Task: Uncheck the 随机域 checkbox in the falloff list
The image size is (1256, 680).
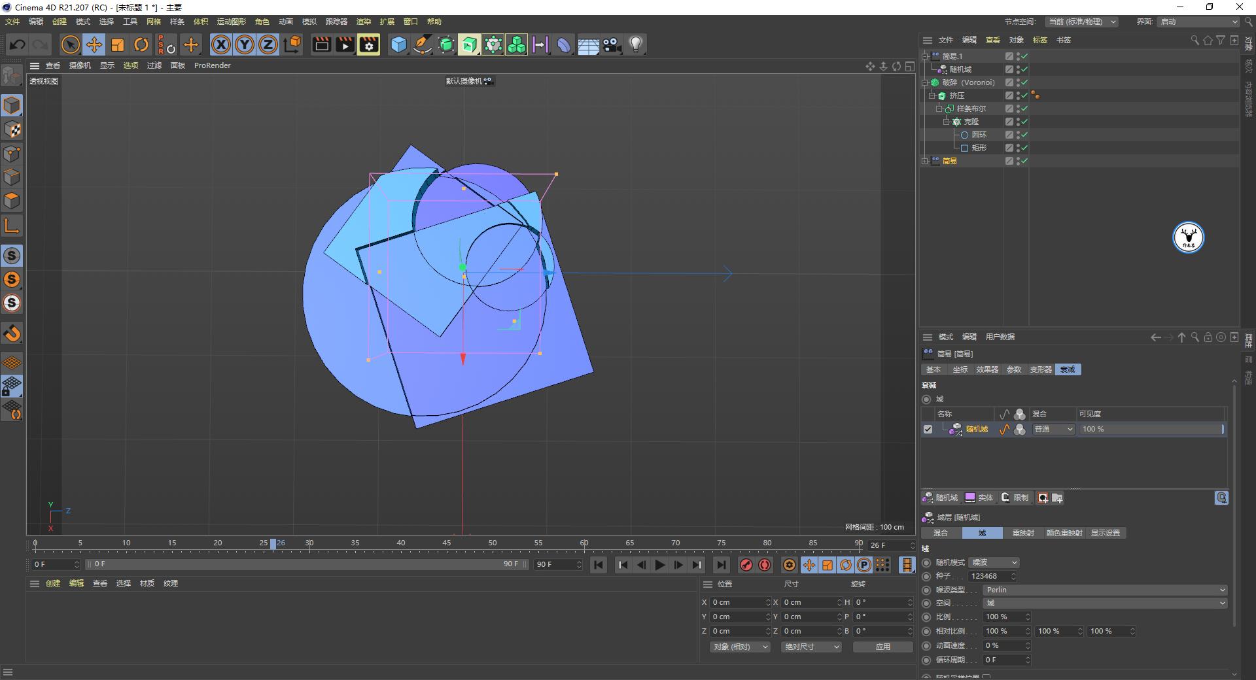Action: pyautogui.click(x=928, y=430)
